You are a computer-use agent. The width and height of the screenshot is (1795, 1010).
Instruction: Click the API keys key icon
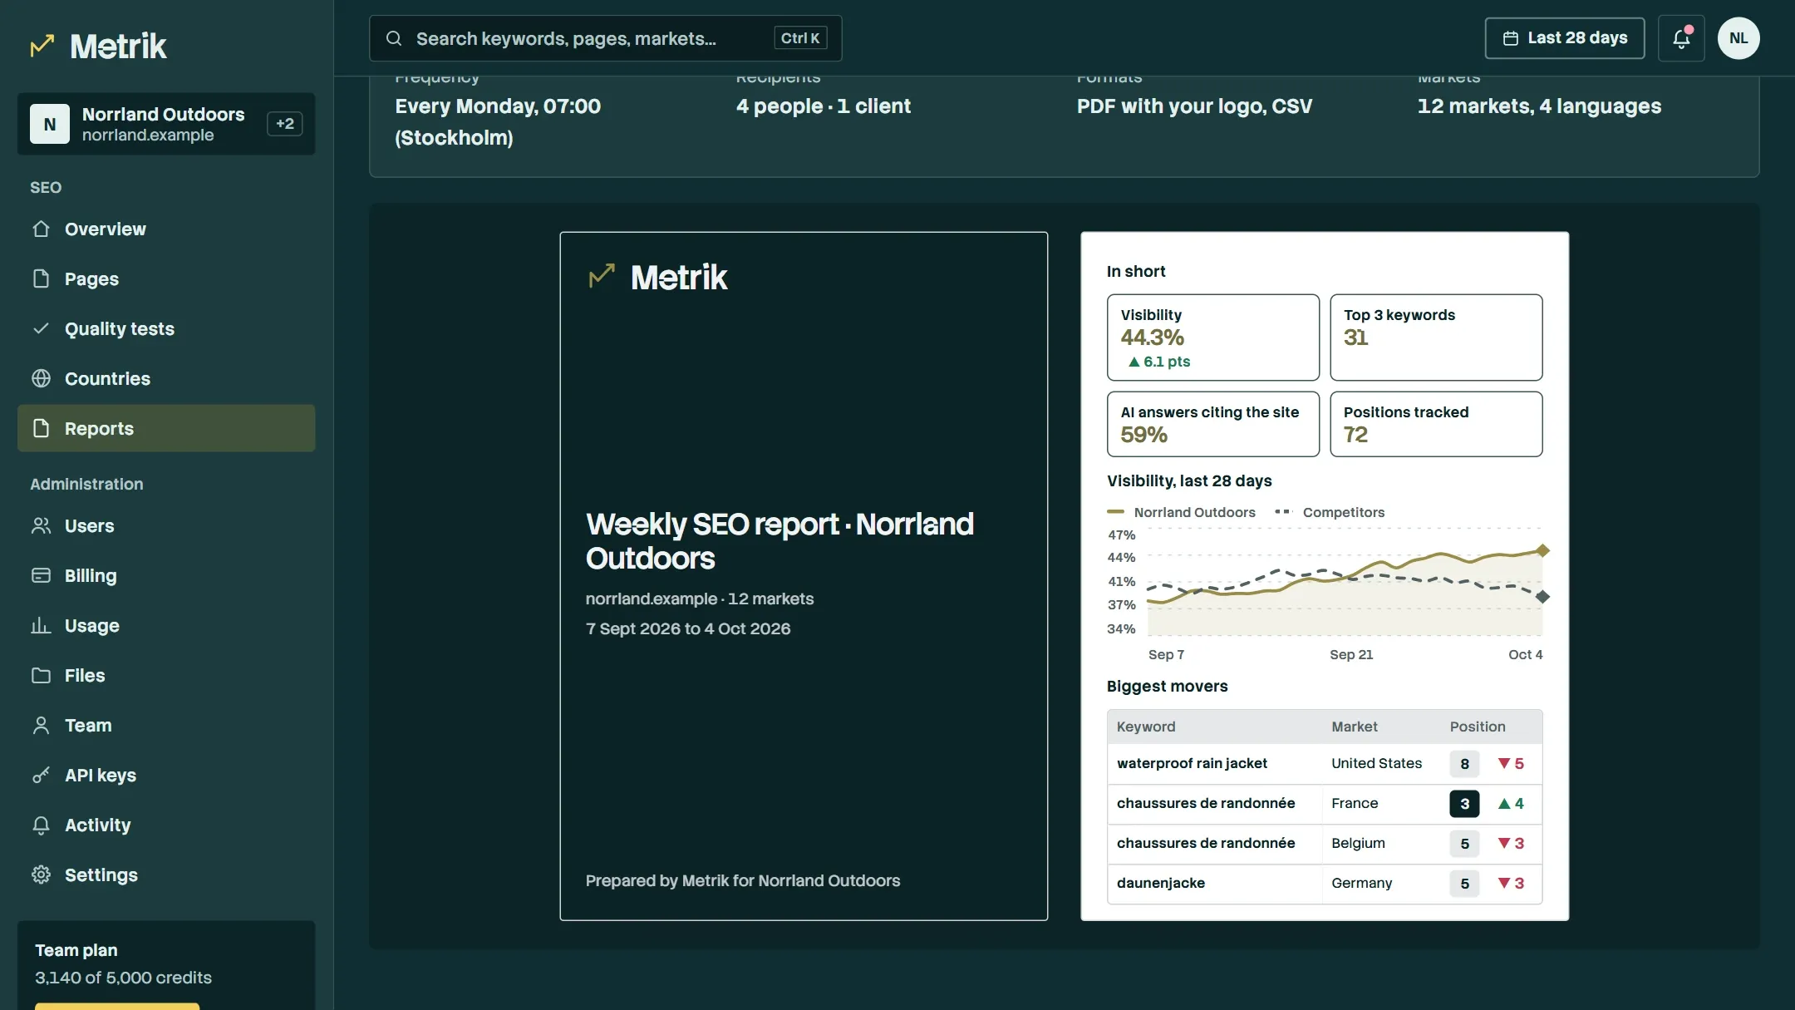pyautogui.click(x=41, y=775)
